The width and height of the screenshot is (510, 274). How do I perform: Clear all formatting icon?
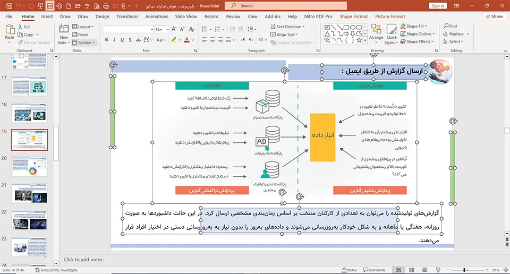[192, 29]
